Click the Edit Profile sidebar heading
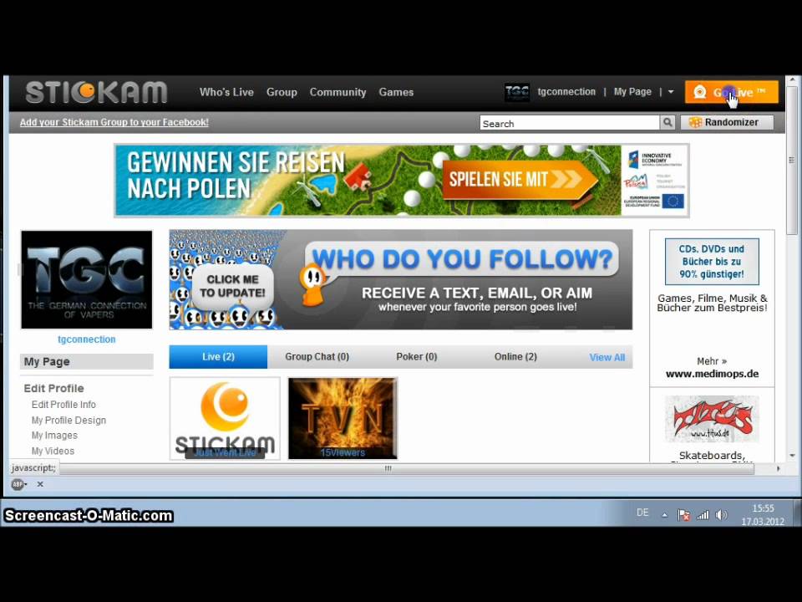 [x=53, y=389]
